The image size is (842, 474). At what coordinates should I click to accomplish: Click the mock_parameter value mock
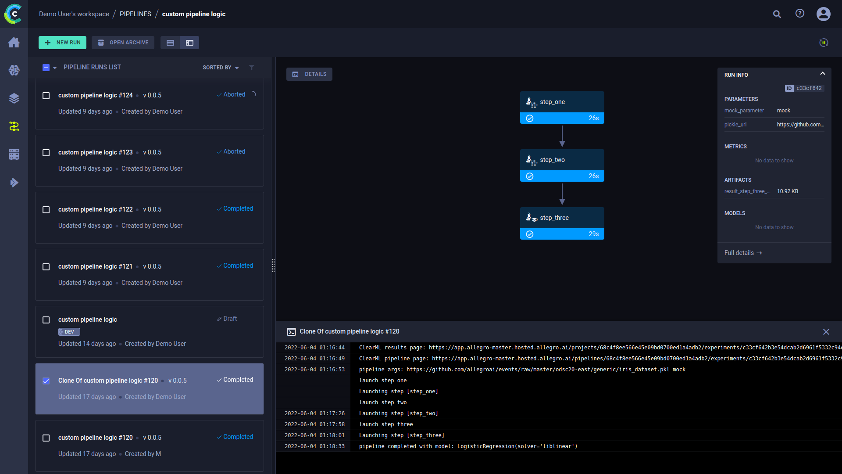coord(783,111)
